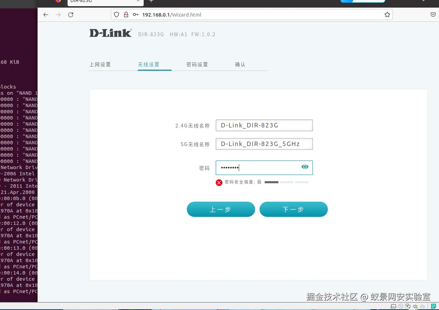This screenshot has height=310, width=439.
Task: Click the VM hard disk status icon
Action: pos(393,306)
